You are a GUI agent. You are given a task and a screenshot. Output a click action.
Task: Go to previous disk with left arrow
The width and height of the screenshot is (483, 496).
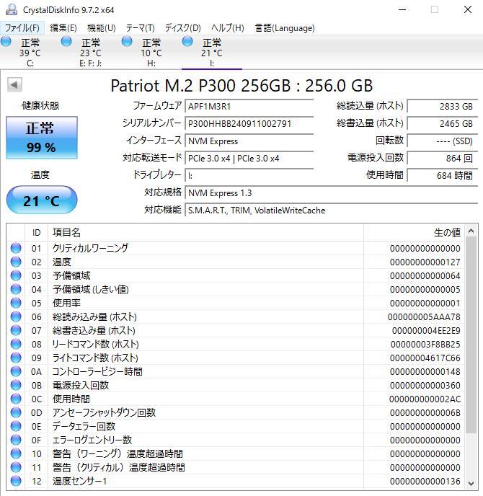click(x=14, y=85)
